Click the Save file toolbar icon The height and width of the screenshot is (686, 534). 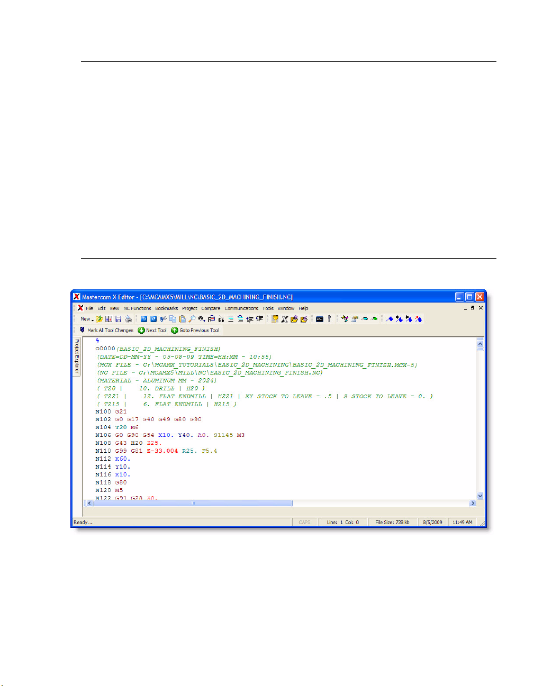point(119,319)
